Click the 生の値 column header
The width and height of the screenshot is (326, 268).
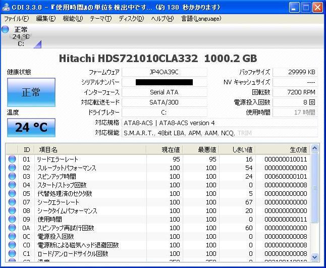click(x=283, y=149)
